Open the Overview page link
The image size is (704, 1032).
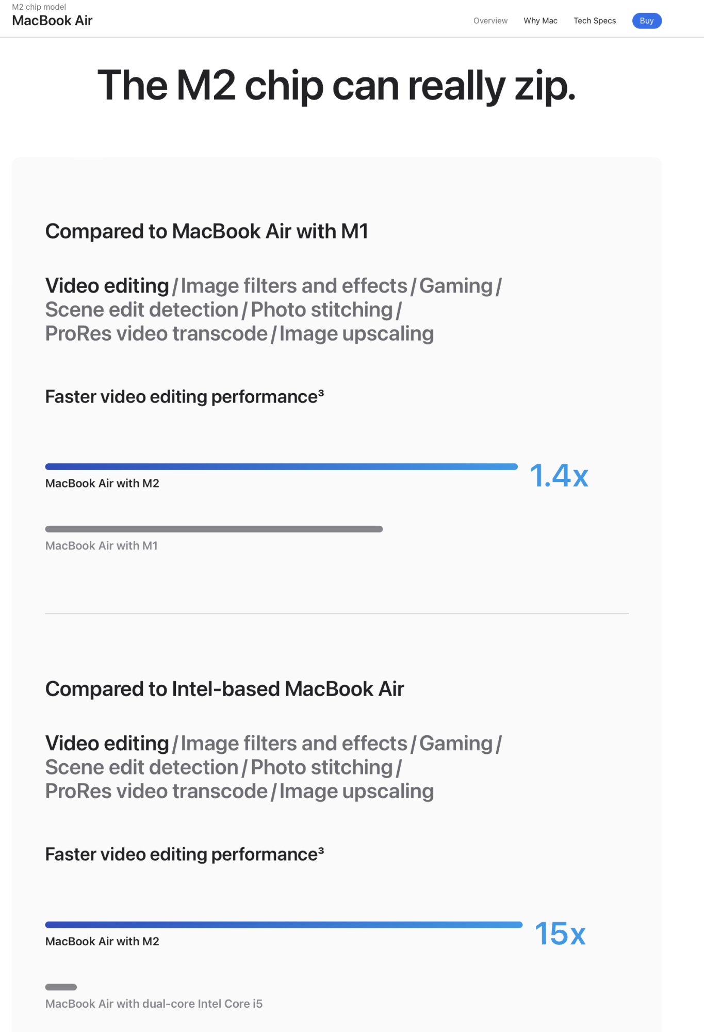(x=490, y=21)
